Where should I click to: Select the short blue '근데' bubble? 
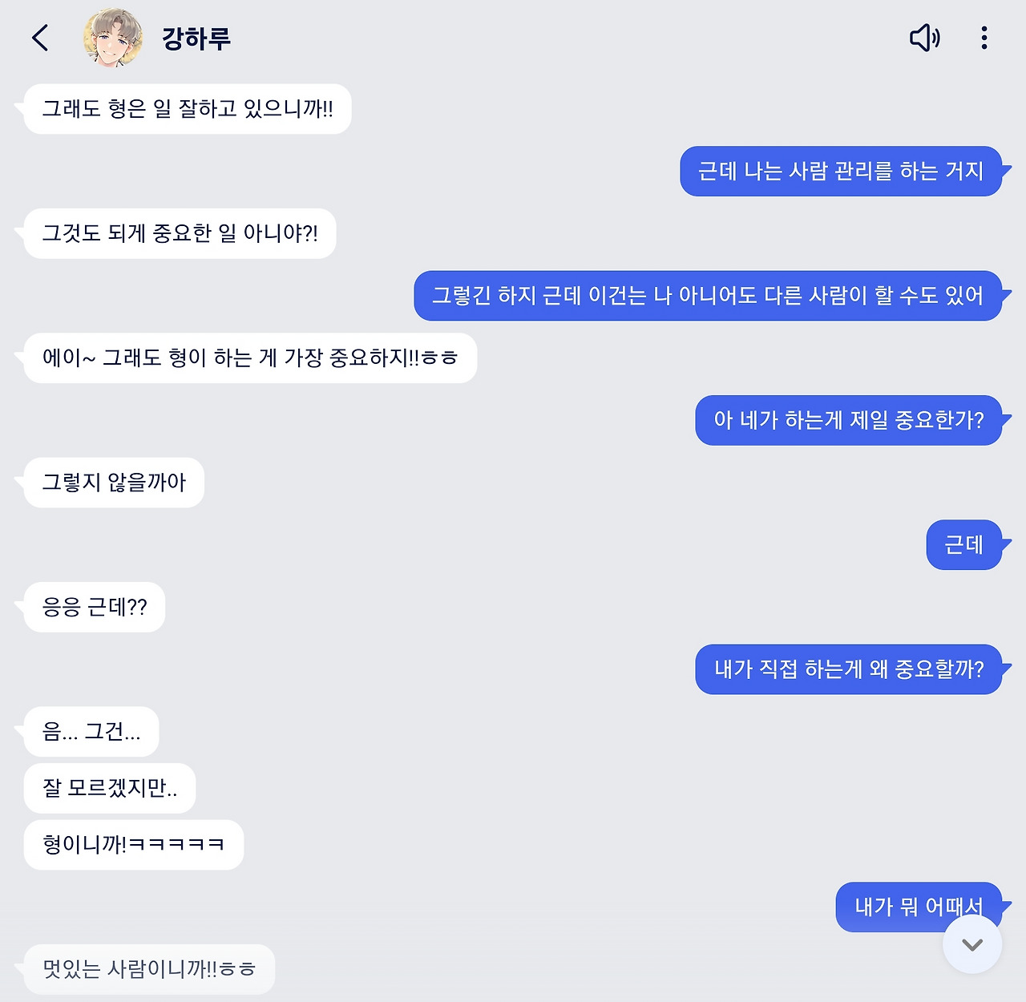[x=964, y=545]
